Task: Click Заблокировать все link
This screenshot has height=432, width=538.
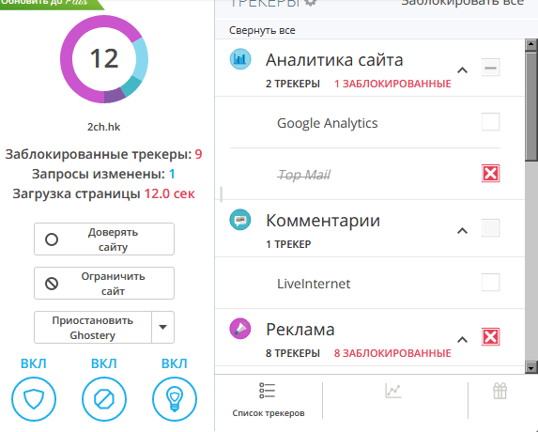Action: tap(463, 3)
